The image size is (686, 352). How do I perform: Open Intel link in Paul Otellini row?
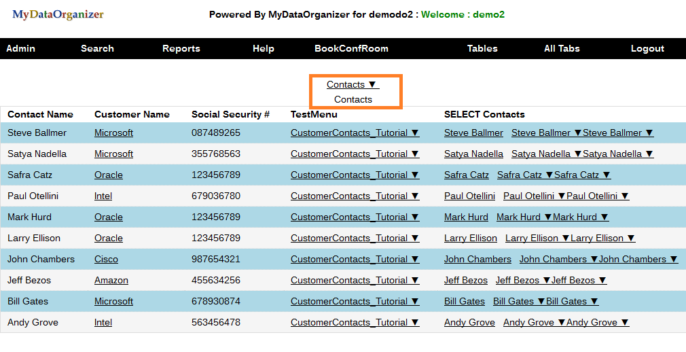(x=103, y=196)
